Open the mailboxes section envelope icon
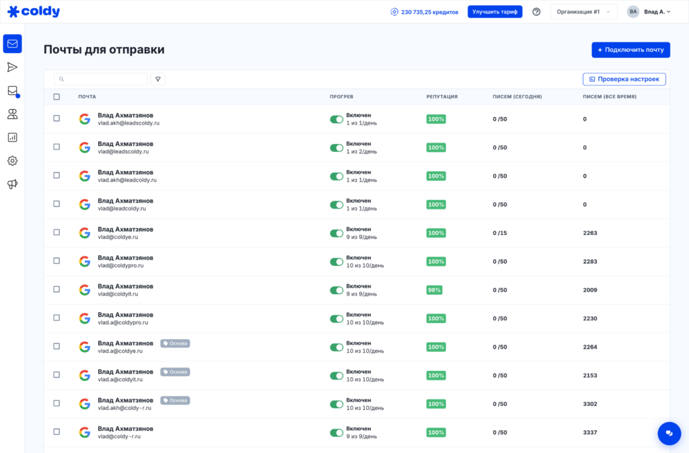 tap(12, 44)
